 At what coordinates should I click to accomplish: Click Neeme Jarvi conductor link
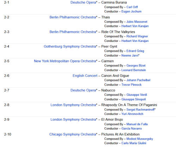point(130,56)
